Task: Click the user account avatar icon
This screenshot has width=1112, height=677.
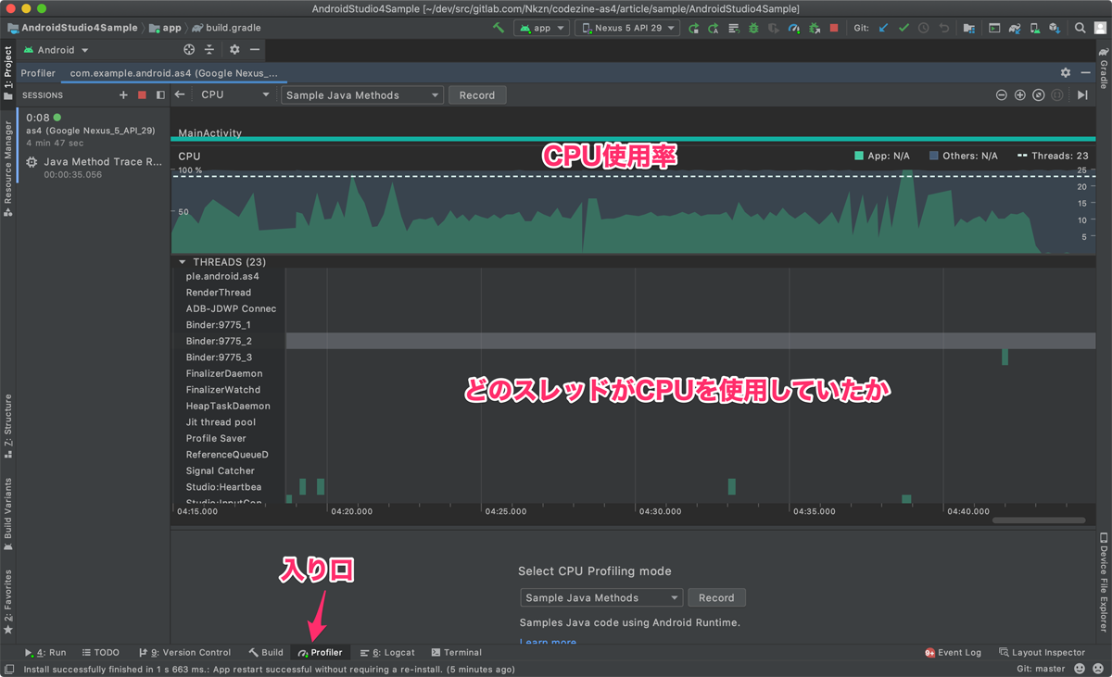Action: click(1100, 28)
